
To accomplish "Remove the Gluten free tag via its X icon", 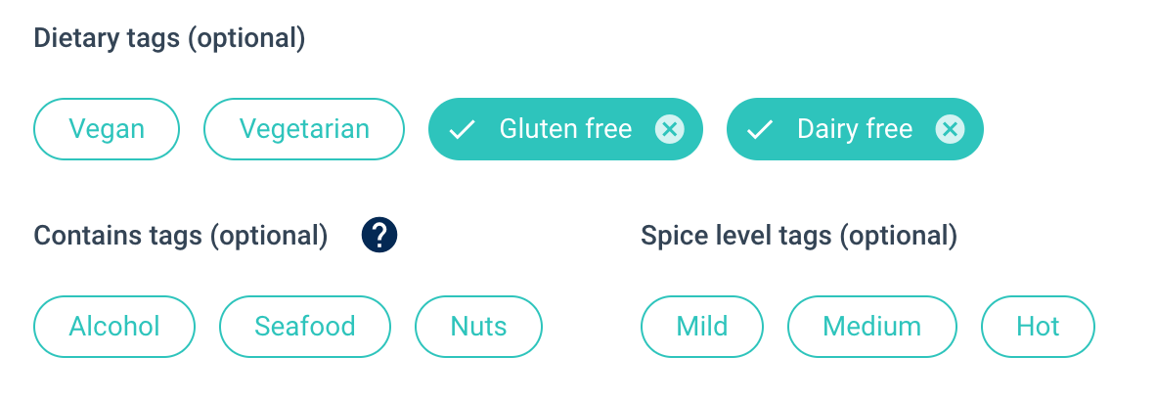I will coord(669,129).
